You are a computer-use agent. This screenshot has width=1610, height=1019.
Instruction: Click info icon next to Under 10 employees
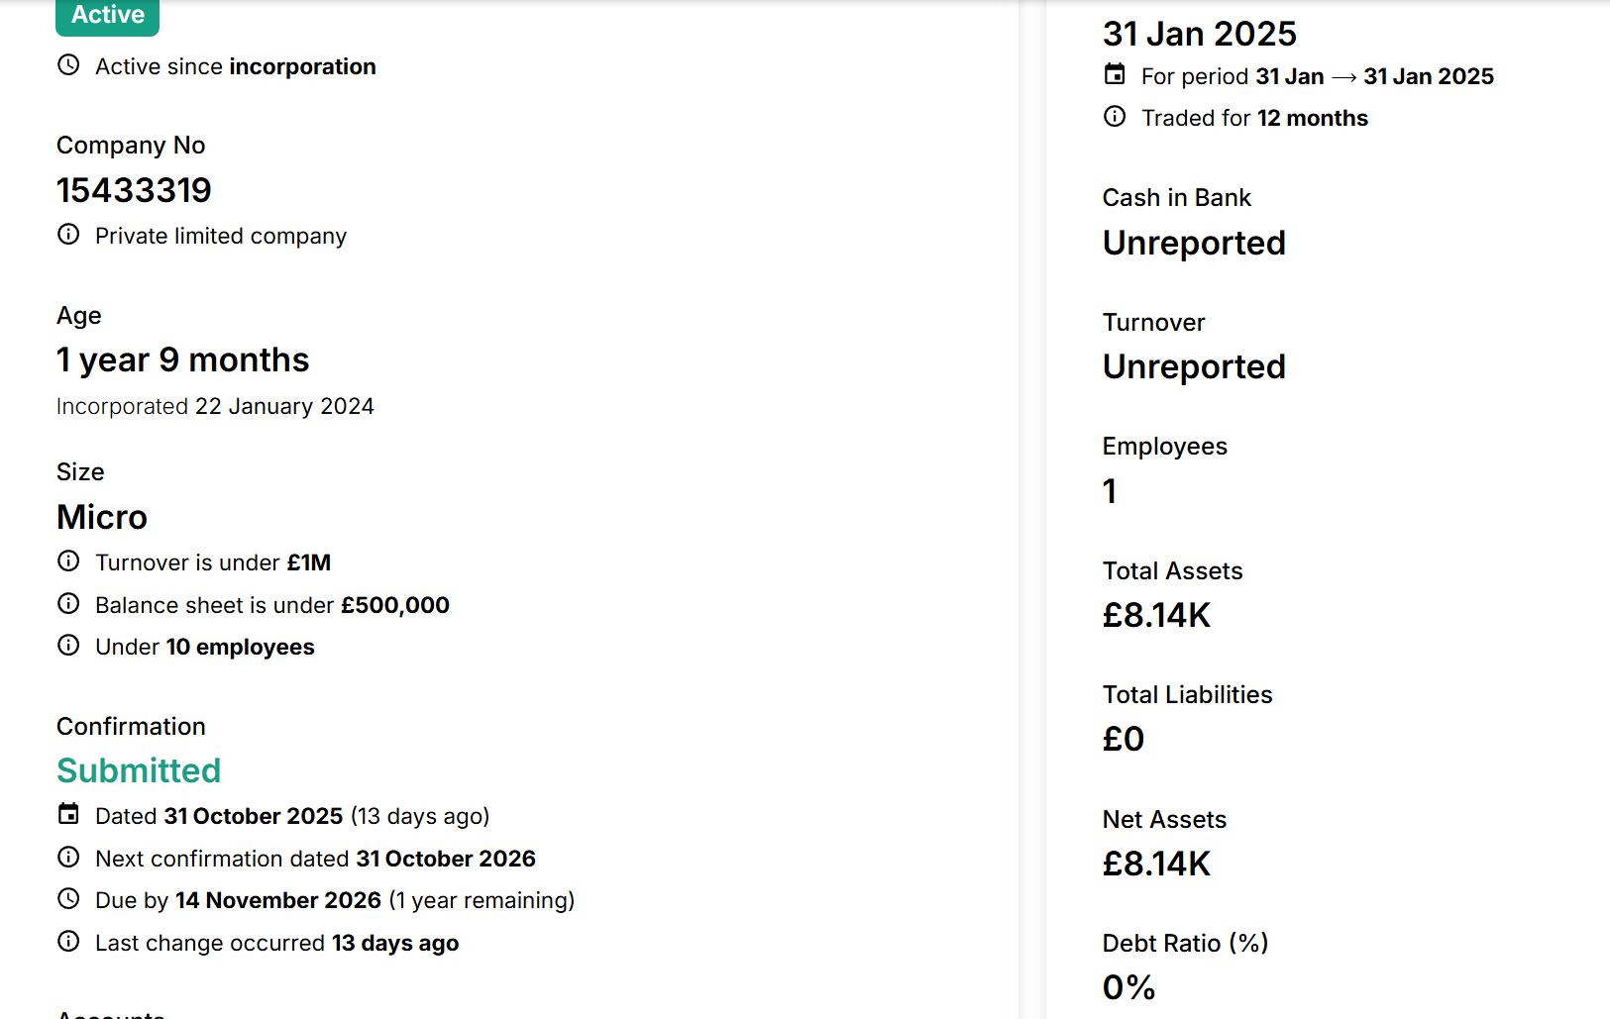[x=68, y=646]
